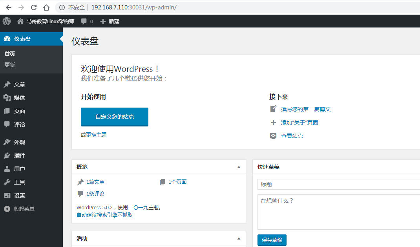The width and height of the screenshot is (420, 247).
Task: Open 工具 tools menu
Action: [31, 182]
